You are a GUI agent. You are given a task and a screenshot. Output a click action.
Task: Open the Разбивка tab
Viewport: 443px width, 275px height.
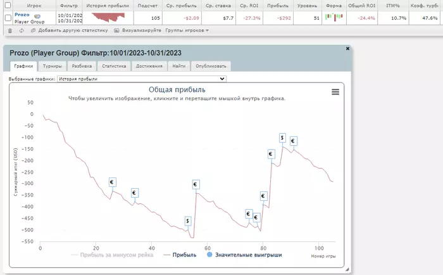point(82,66)
